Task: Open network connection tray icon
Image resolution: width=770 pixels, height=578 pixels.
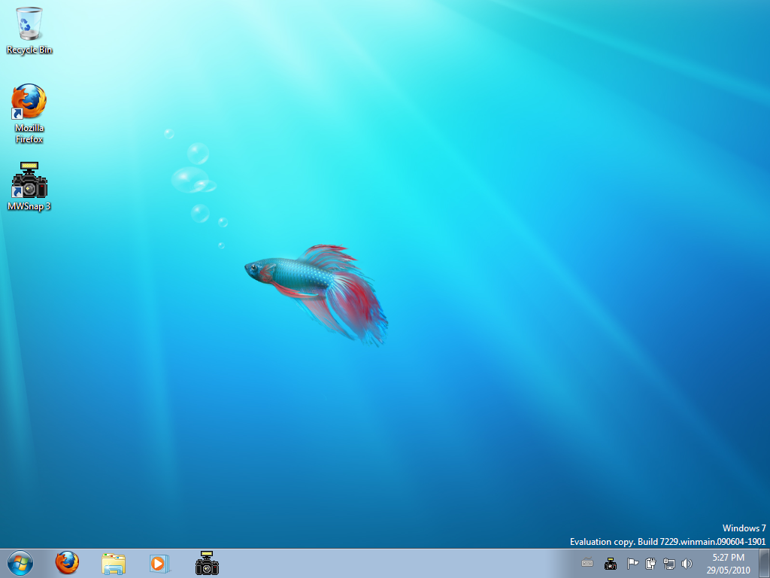Action: (x=668, y=563)
